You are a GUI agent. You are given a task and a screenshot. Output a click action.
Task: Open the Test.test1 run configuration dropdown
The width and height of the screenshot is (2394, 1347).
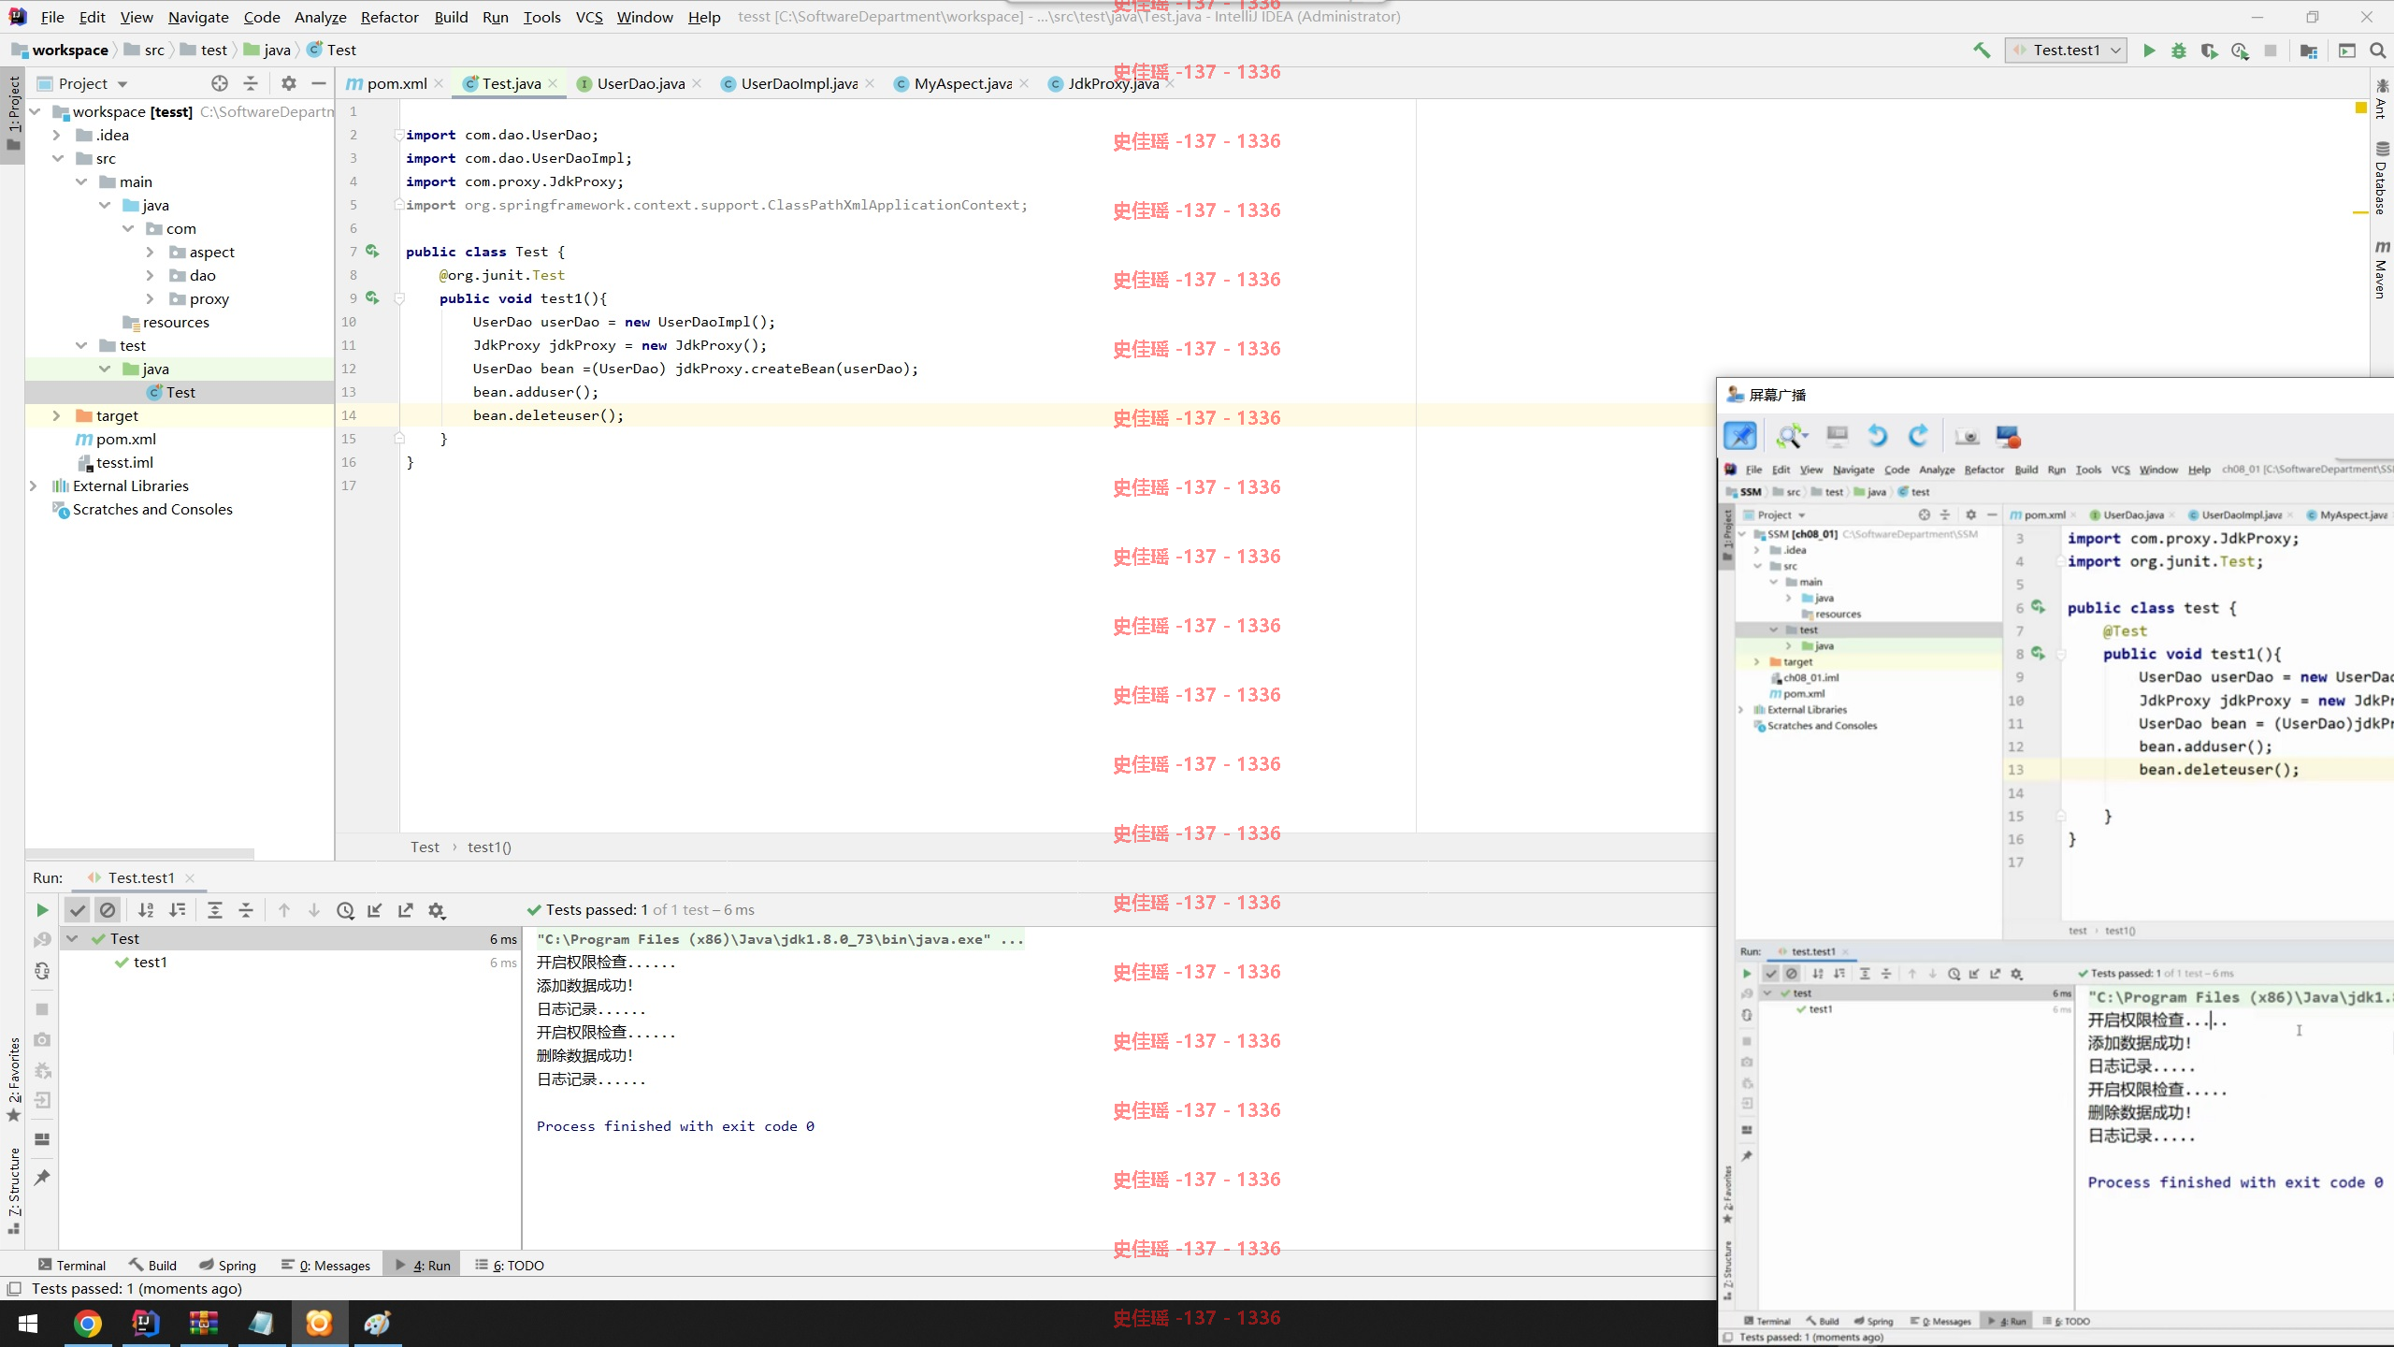pos(2066,51)
